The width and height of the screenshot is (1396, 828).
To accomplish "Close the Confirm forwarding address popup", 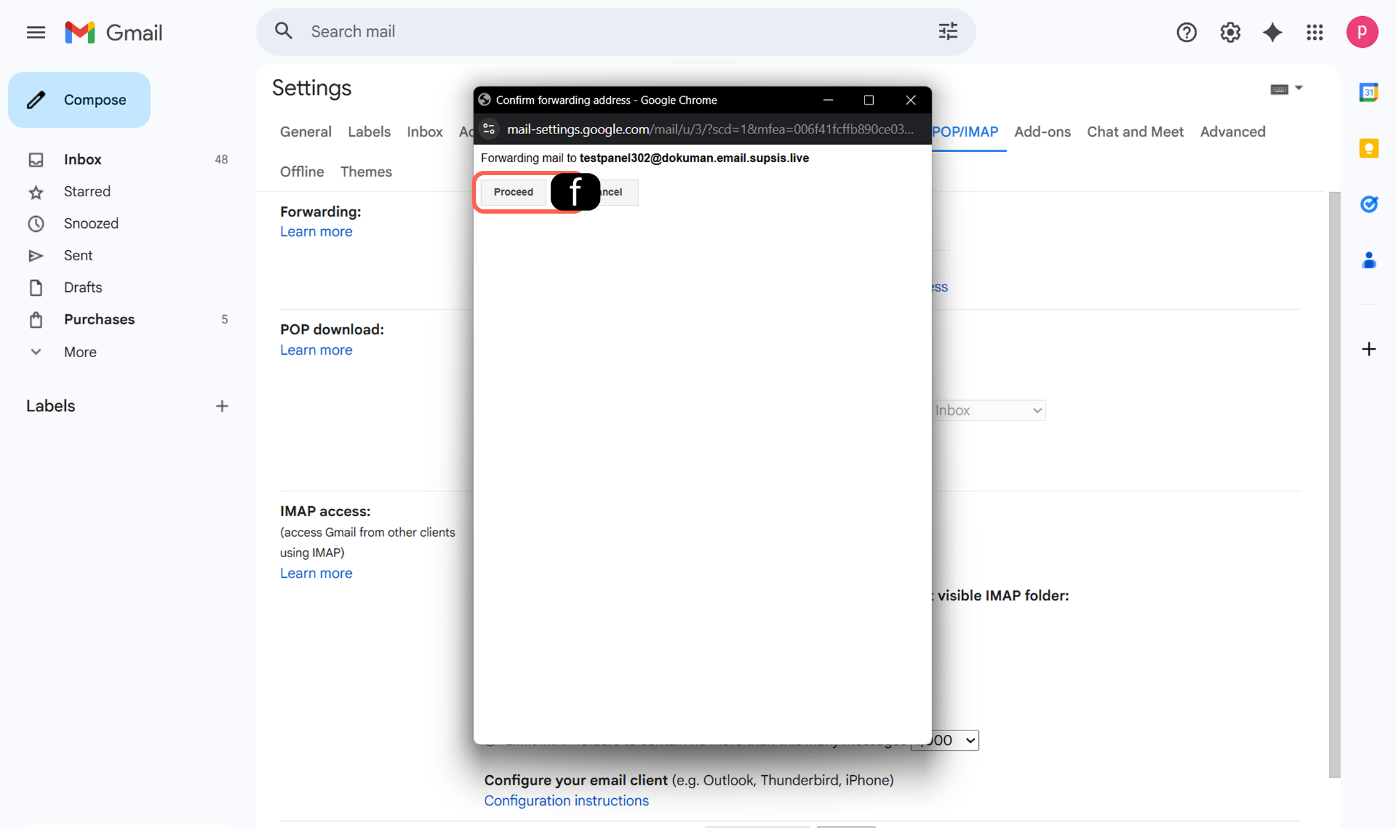I will click(911, 100).
